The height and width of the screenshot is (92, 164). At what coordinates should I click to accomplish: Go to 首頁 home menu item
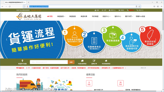tap(50, 16)
